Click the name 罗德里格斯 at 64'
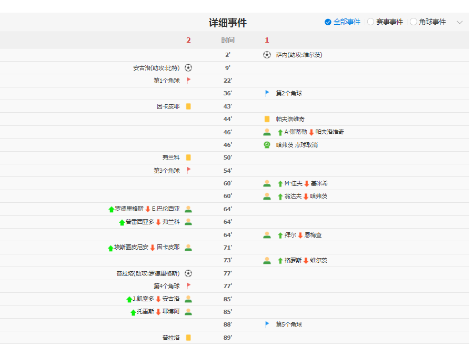This screenshot has height=345, width=474. [x=129, y=209]
